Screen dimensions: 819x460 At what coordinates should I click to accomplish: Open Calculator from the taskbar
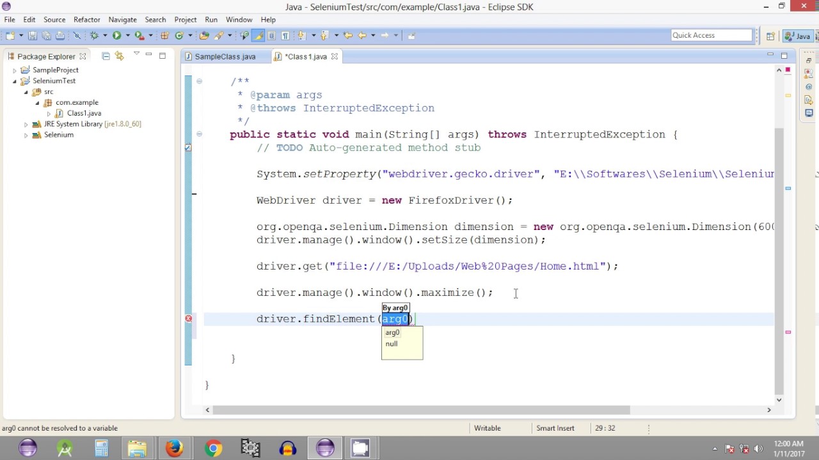102,448
